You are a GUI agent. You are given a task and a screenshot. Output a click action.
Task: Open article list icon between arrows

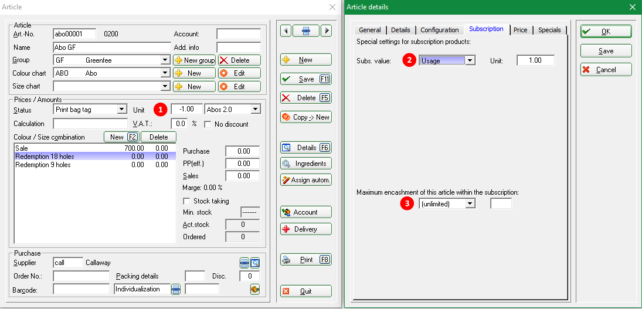coord(306,30)
